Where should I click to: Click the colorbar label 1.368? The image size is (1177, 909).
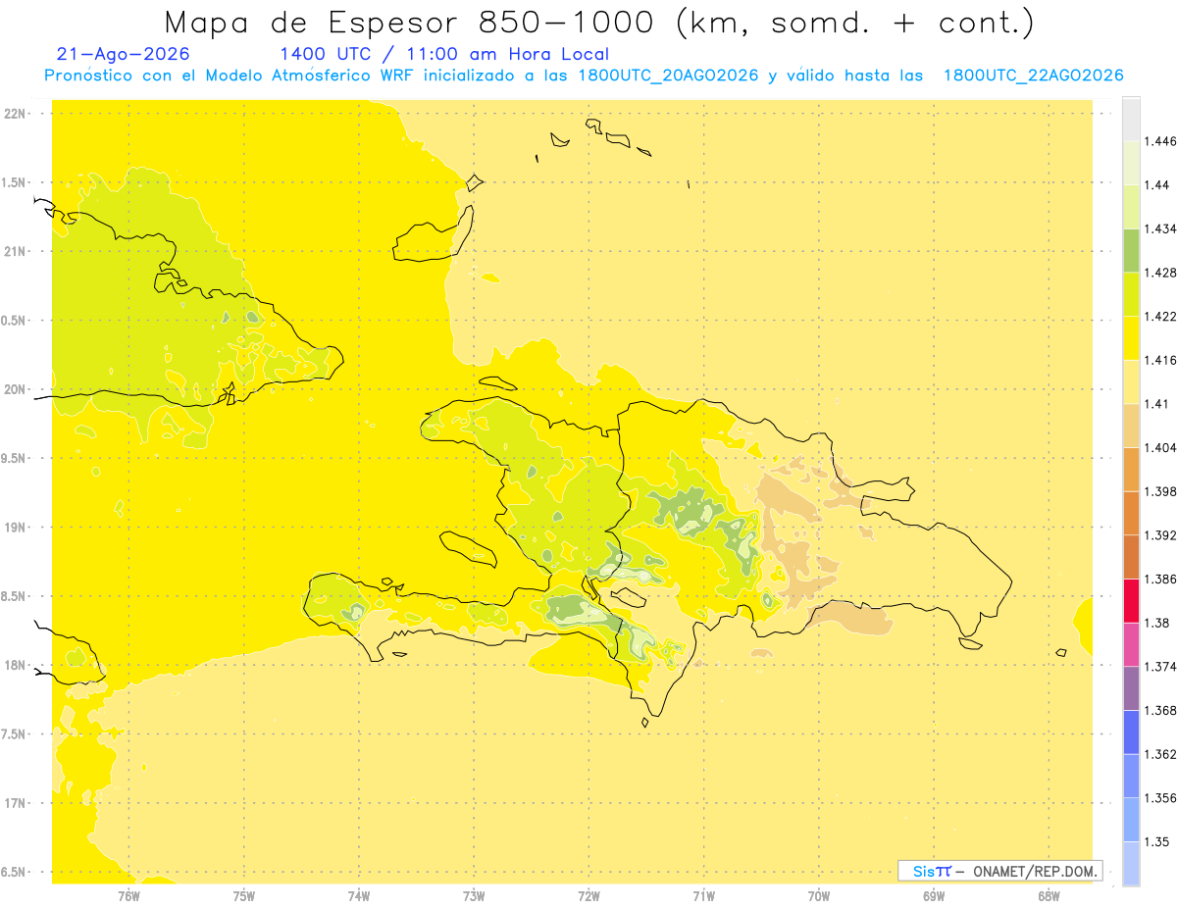coord(1162,710)
